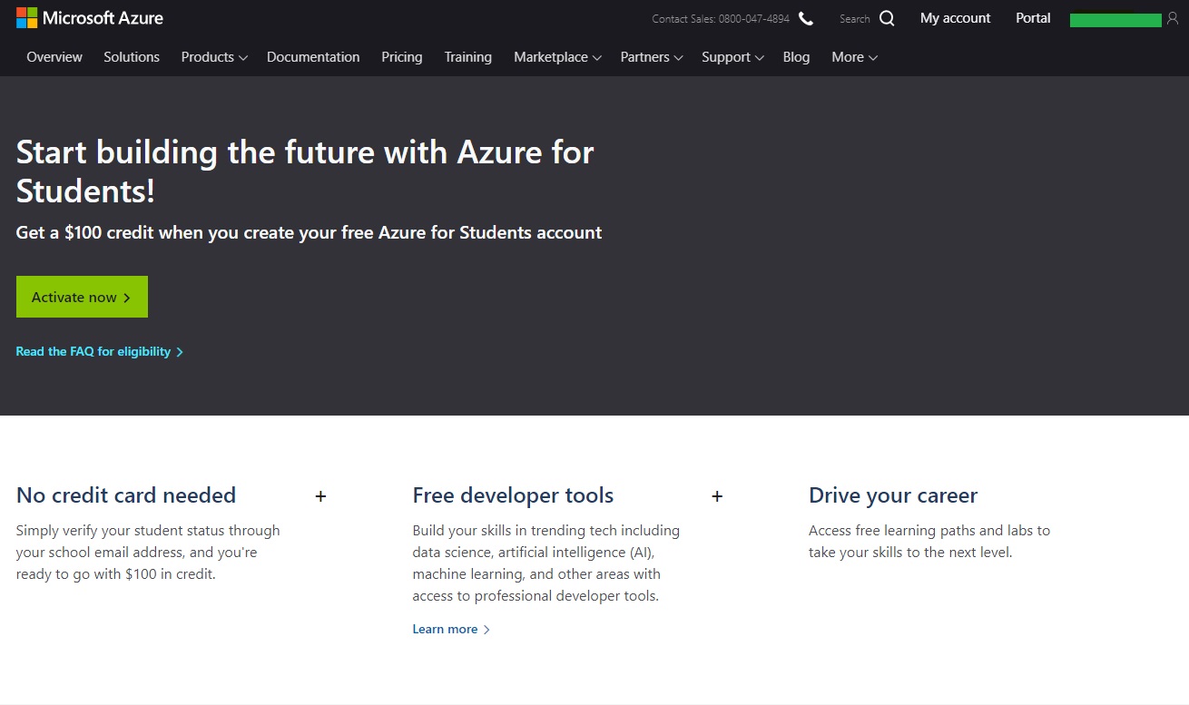
Task: Click the chevron on Activate now button
Action: tap(127, 298)
